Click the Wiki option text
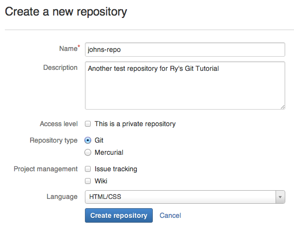This screenshot has width=294, height=229. (x=101, y=181)
